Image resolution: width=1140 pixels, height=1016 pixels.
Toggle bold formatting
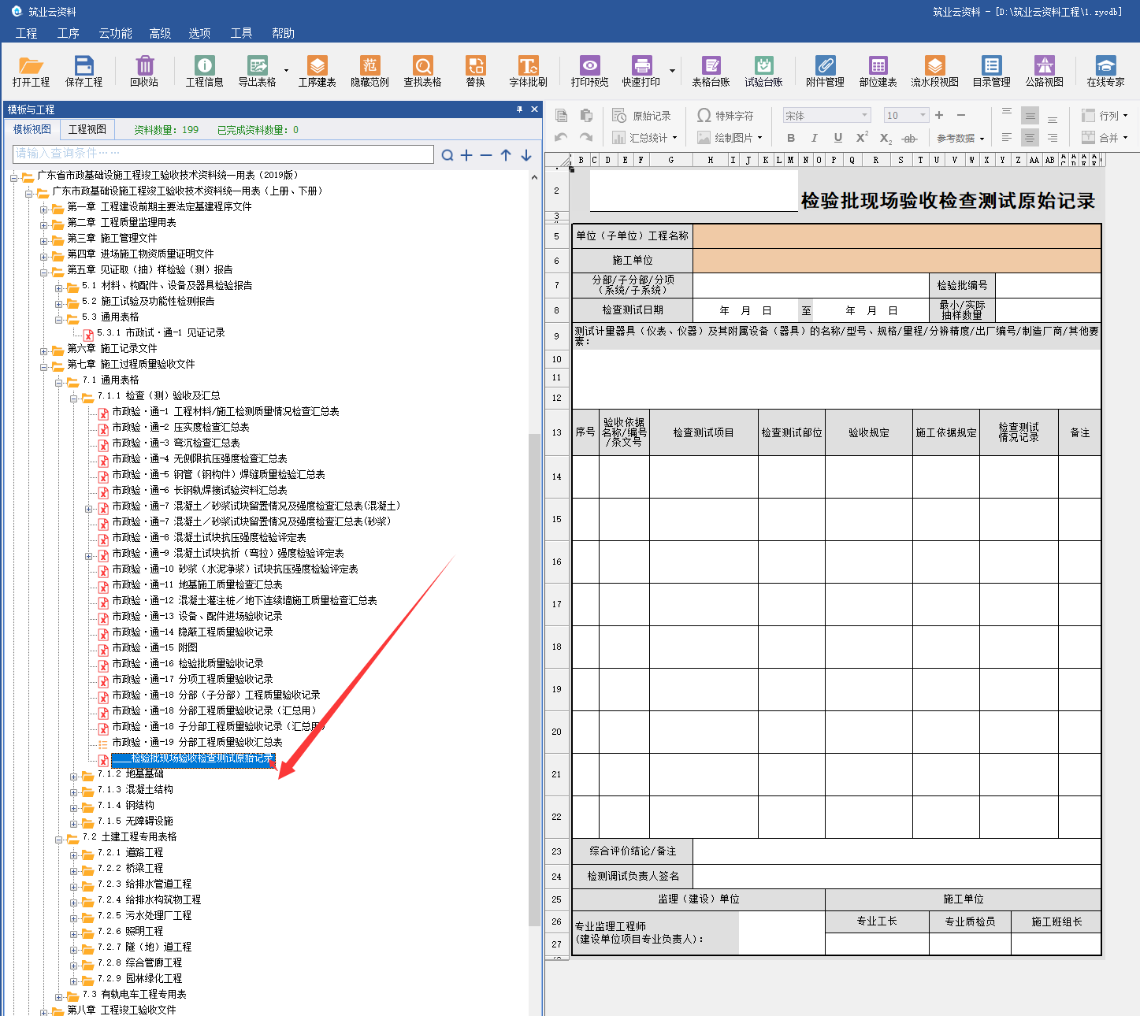point(791,138)
